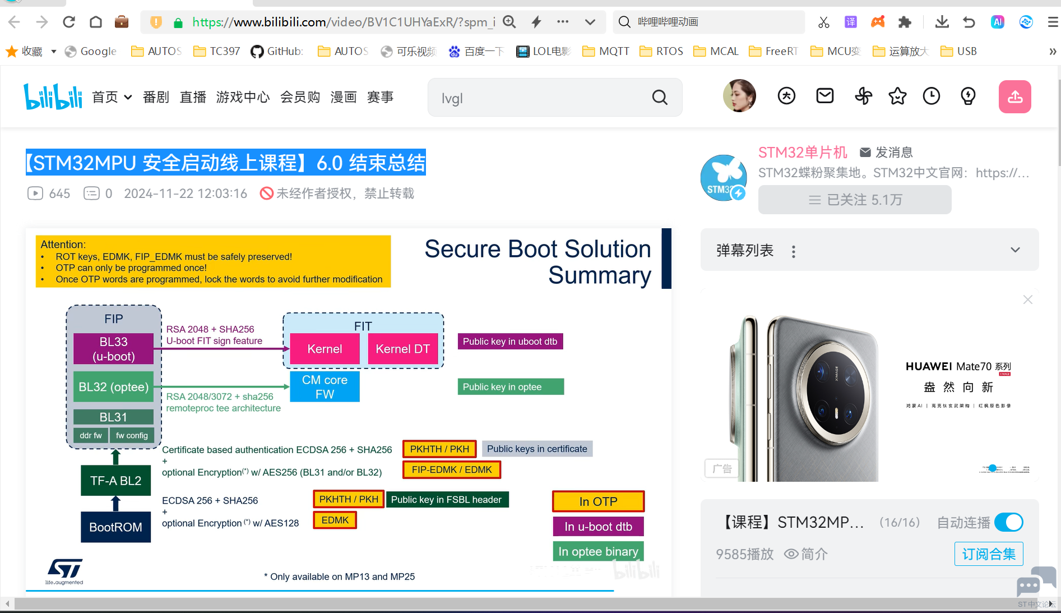Open the favorites star icon in header
The width and height of the screenshot is (1061, 613).
pyautogui.click(x=897, y=96)
